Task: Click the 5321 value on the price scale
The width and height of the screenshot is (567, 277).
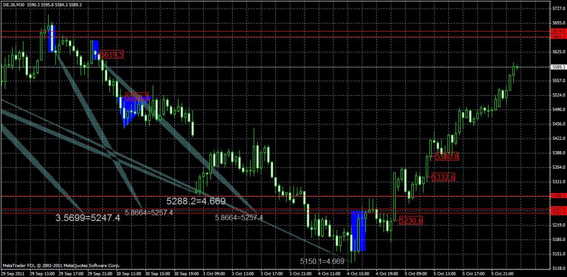Action: click(x=558, y=182)
